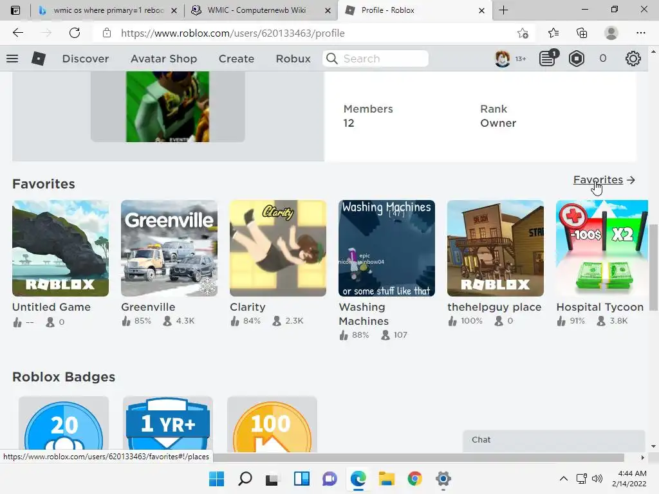
Task: Open the Robux hexagon balance icon
Action: [x=576, y=59]
